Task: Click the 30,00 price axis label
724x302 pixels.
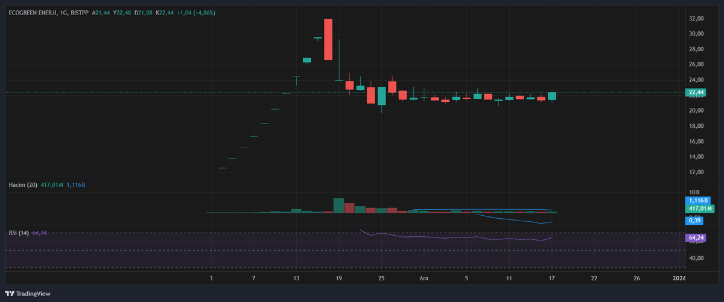Action: (x=696, y=34)
